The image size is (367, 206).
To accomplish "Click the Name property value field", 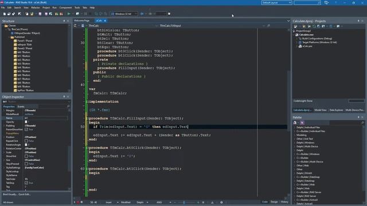I will pyautogui.click(x=46, y=118).
